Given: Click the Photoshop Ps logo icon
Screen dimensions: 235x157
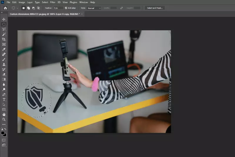Looking at the screenshot, I should click(2, 2).
